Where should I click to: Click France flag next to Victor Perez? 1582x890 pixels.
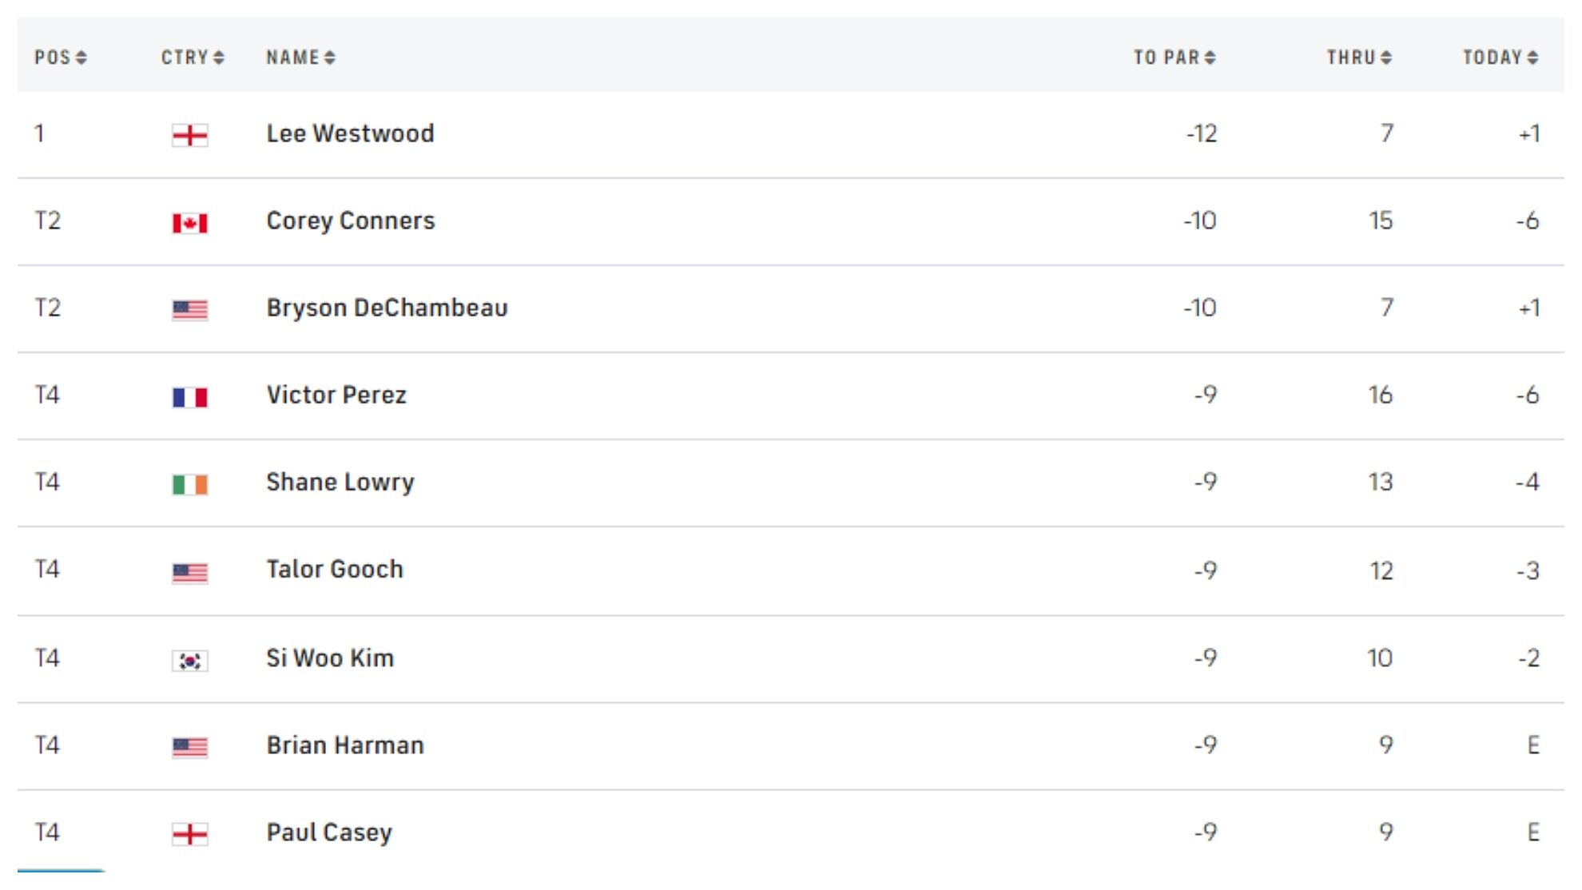pyautogui.click(x=189, y=397)
